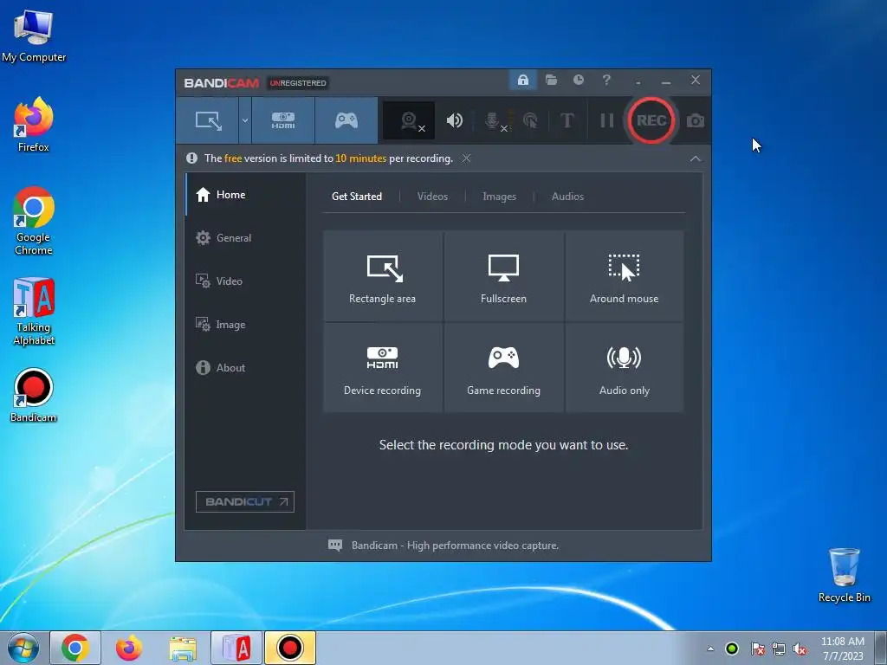
Task: Click Bandicam taskbar button
Action: click(x=290, y=648)
